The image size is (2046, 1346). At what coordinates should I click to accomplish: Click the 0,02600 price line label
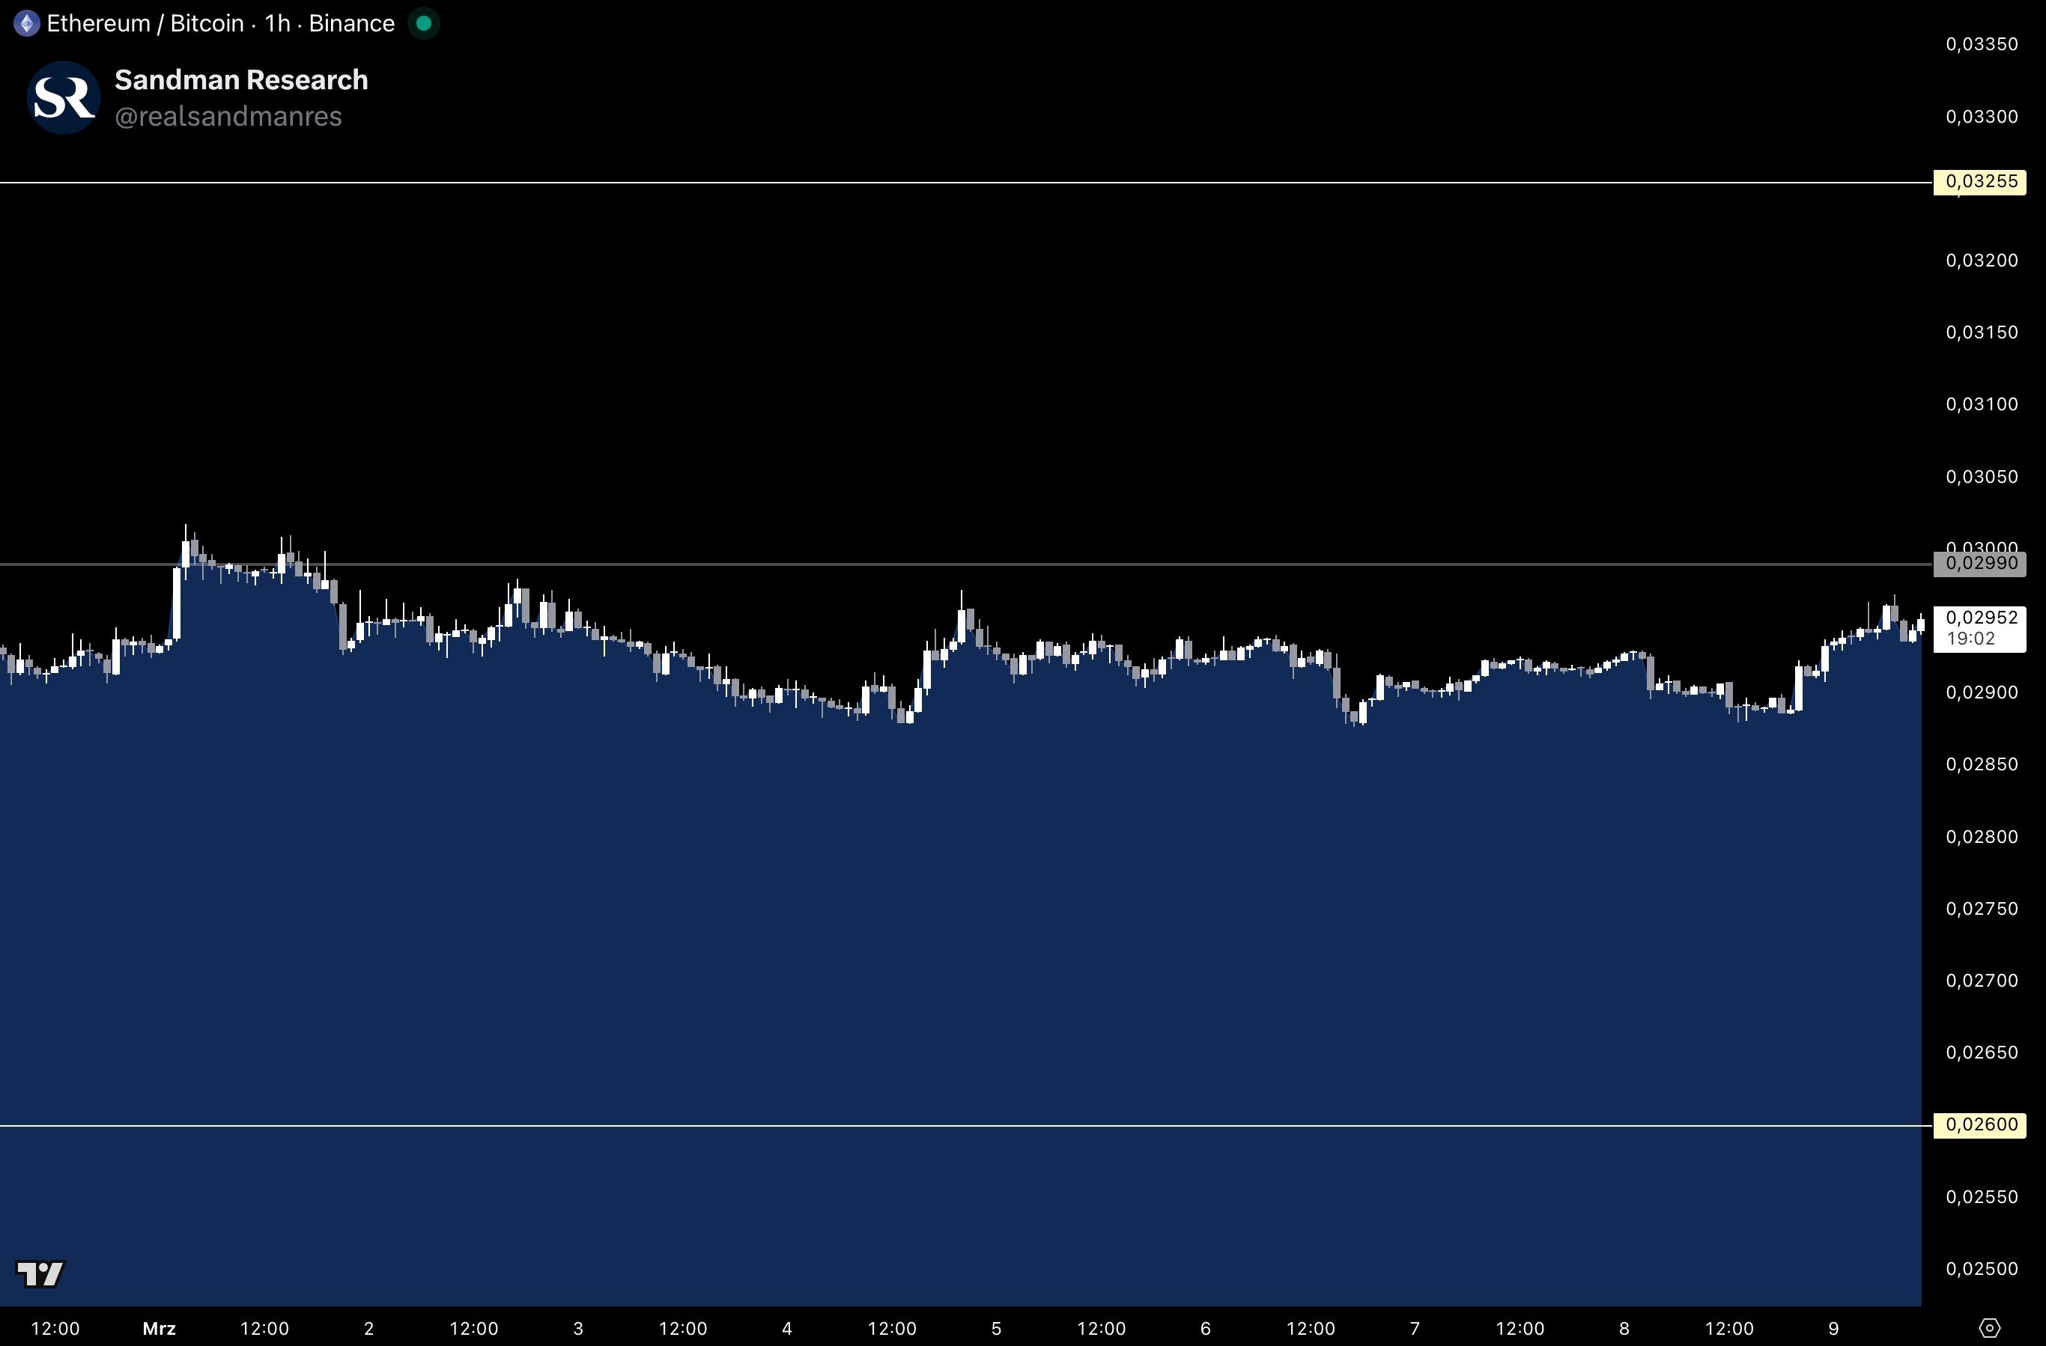(1981, 1124)
